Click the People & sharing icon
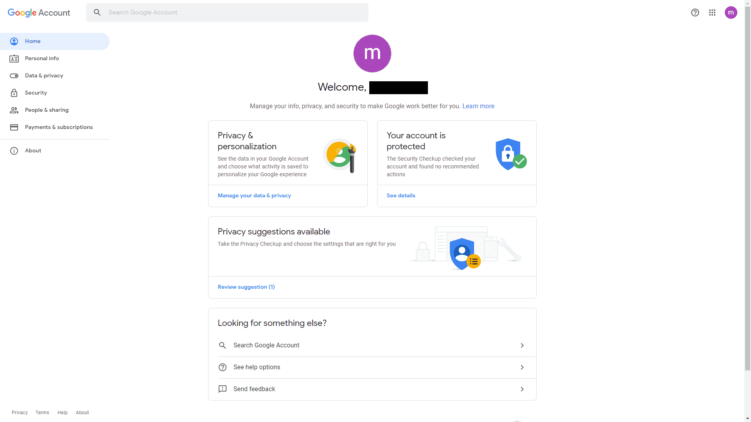This screenshot has width=751, height=422. 14,110
